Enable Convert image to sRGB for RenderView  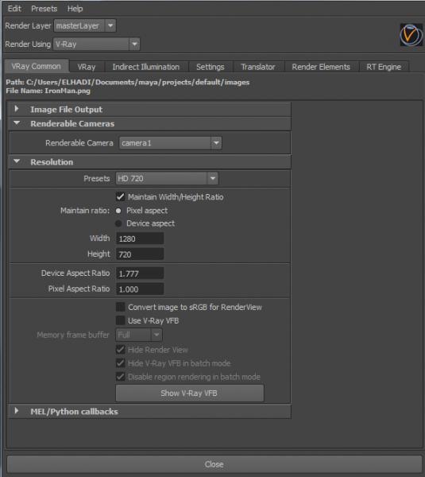click(121, 307)
